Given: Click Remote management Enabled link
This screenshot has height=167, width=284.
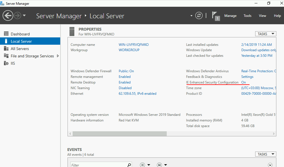Looking at the screenshot, I should tap(125, 77).
